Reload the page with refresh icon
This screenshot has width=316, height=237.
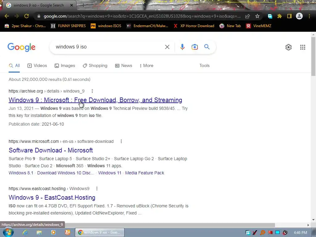tap(27, 16)
